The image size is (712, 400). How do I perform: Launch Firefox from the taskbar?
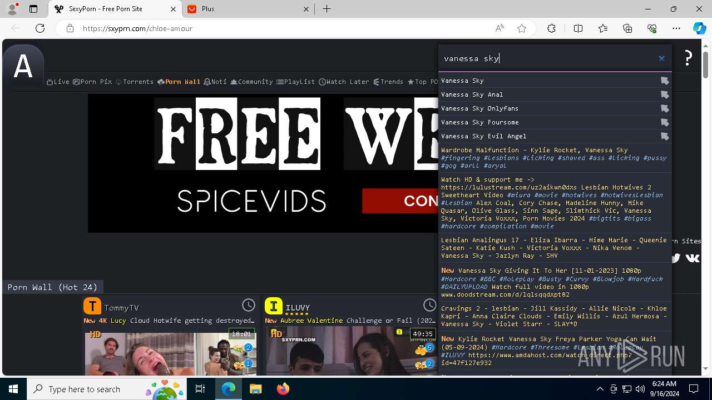point(283,389)
